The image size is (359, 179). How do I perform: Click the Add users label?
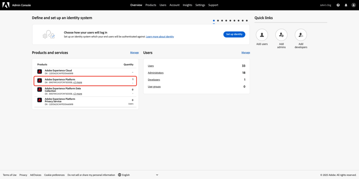pyautogui.click(x=262, y=44)
